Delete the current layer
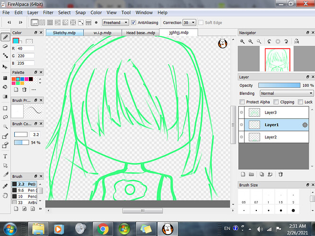The height and width of the screenshot is (236, 315). (280, 174)
